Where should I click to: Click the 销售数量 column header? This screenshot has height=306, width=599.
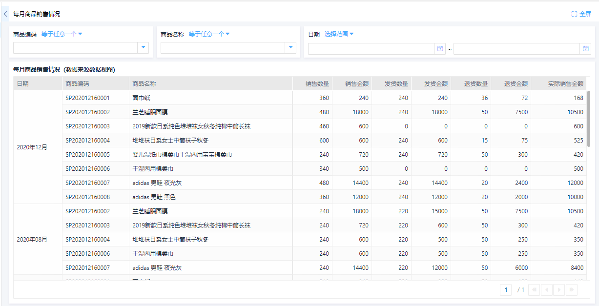click(317, 83)
